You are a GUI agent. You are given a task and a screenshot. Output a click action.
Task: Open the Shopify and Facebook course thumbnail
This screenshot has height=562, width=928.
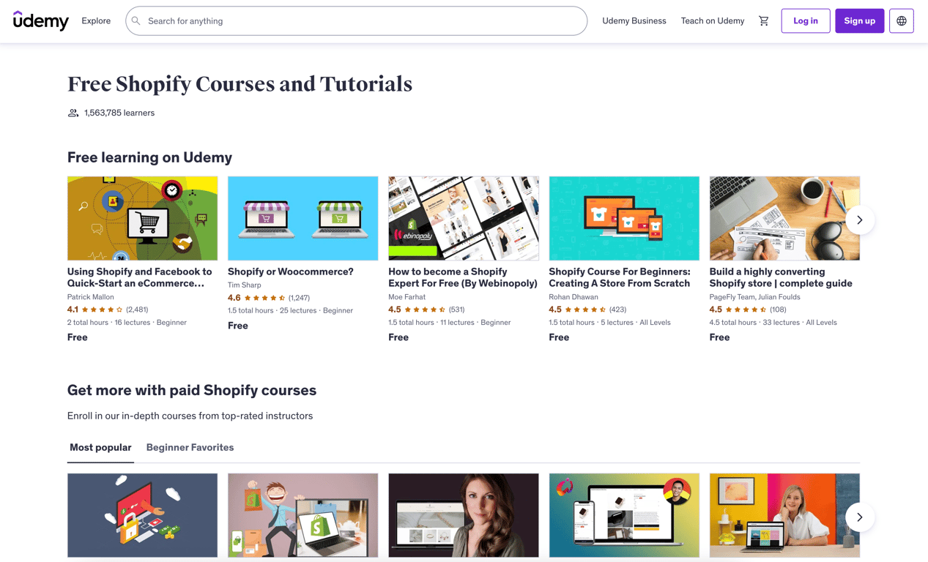(x=142, y=218)
